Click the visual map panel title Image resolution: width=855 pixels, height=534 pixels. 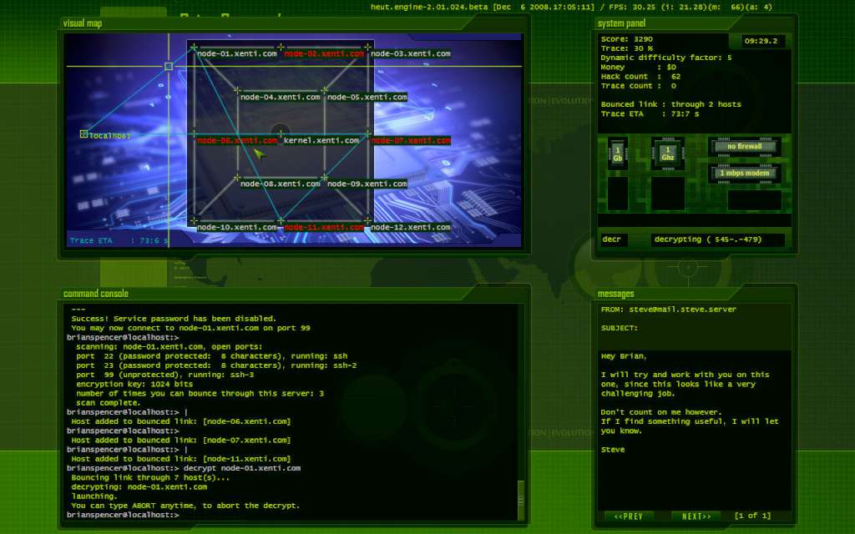tap(80, 23)
